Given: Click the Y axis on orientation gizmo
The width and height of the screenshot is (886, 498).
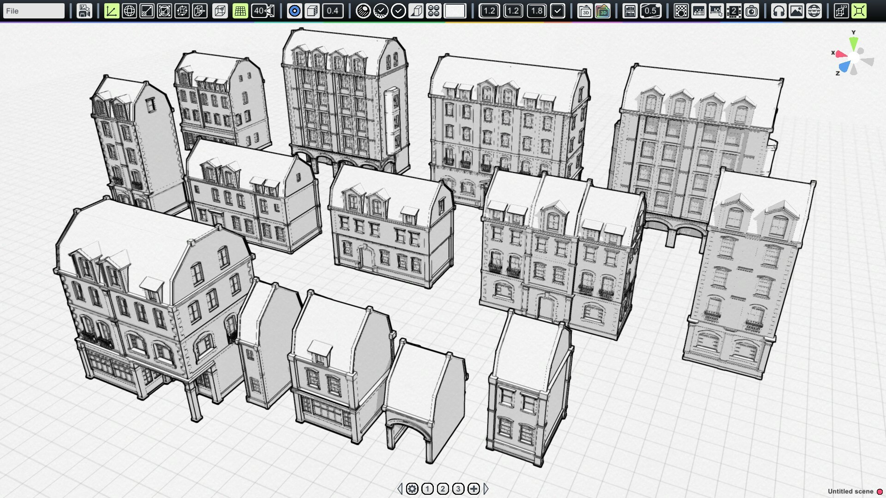Looking at the screenshot, I should (853, 43).
